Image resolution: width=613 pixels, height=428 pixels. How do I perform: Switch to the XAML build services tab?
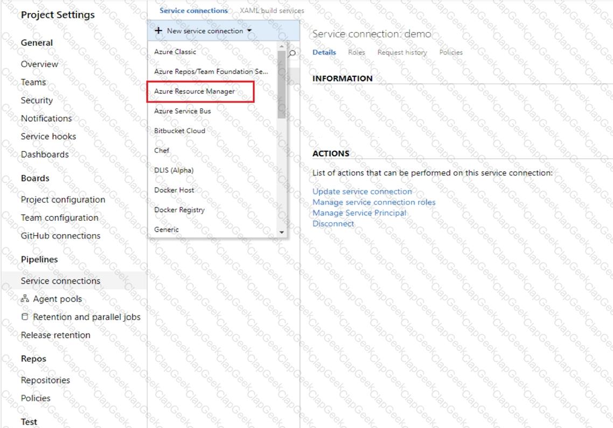coord(271,11)
